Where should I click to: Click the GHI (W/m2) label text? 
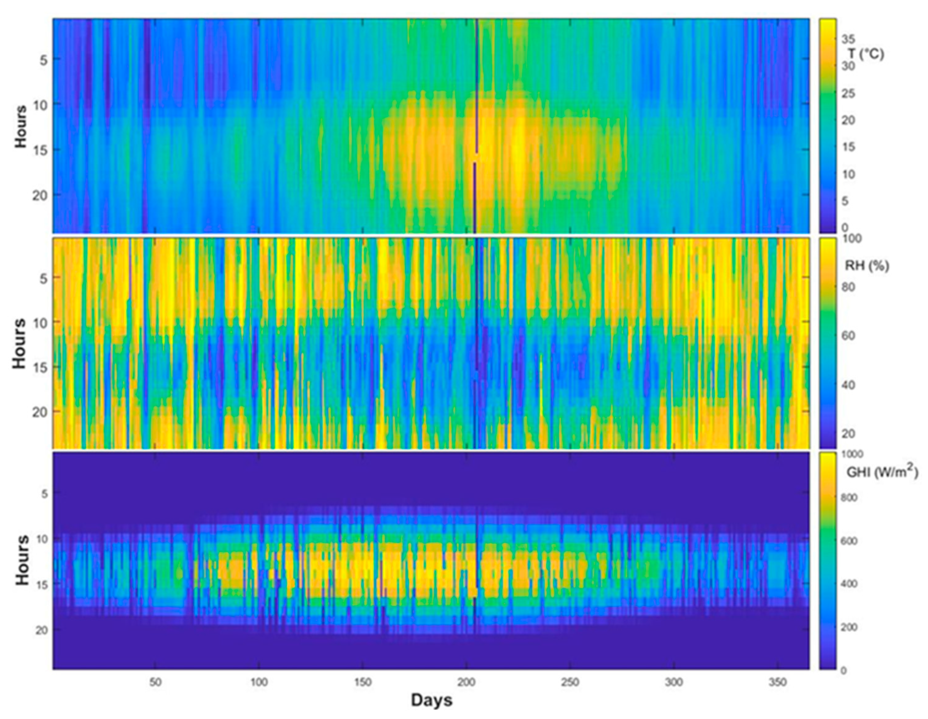pyautogui.click(x=882, y=473)
